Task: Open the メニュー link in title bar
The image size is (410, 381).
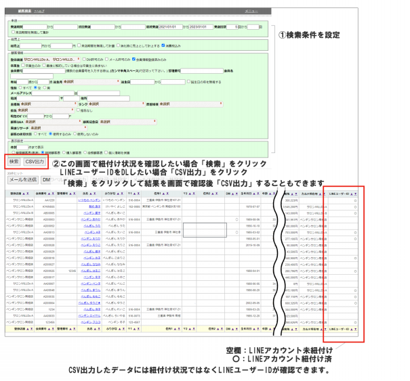Action: pyautogui.click(x=251, y=11)
